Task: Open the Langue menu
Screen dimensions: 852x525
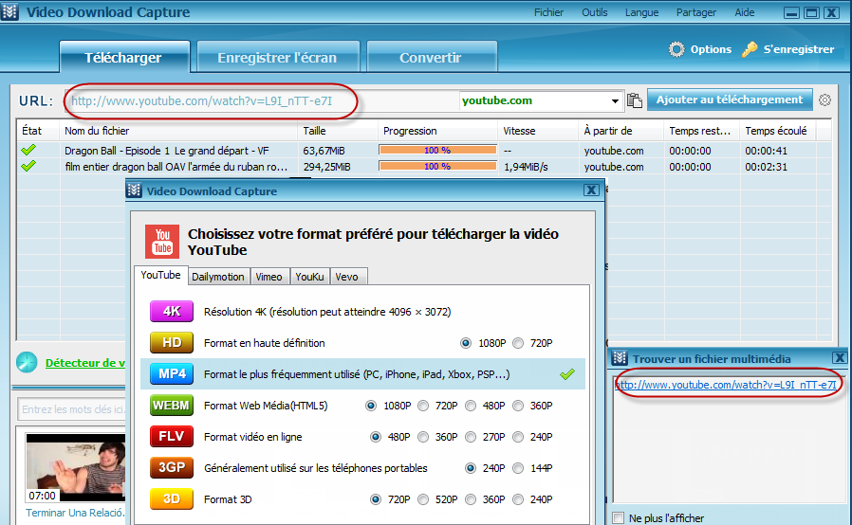Action: 641,12
